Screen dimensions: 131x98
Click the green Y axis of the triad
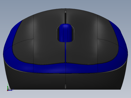coord(8,88)
